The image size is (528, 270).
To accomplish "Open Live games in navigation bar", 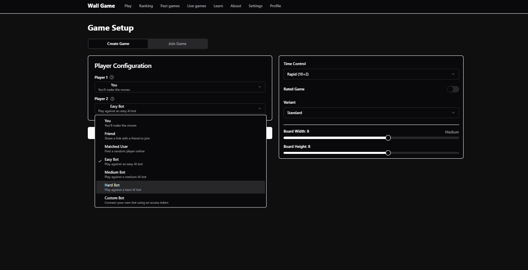I will [197, 6].
